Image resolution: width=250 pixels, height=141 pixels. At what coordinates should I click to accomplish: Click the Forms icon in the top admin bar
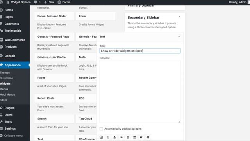pos(59,2)
